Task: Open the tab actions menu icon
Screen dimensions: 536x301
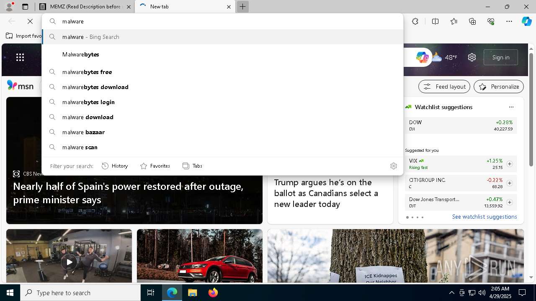Action: pos(25,7)
